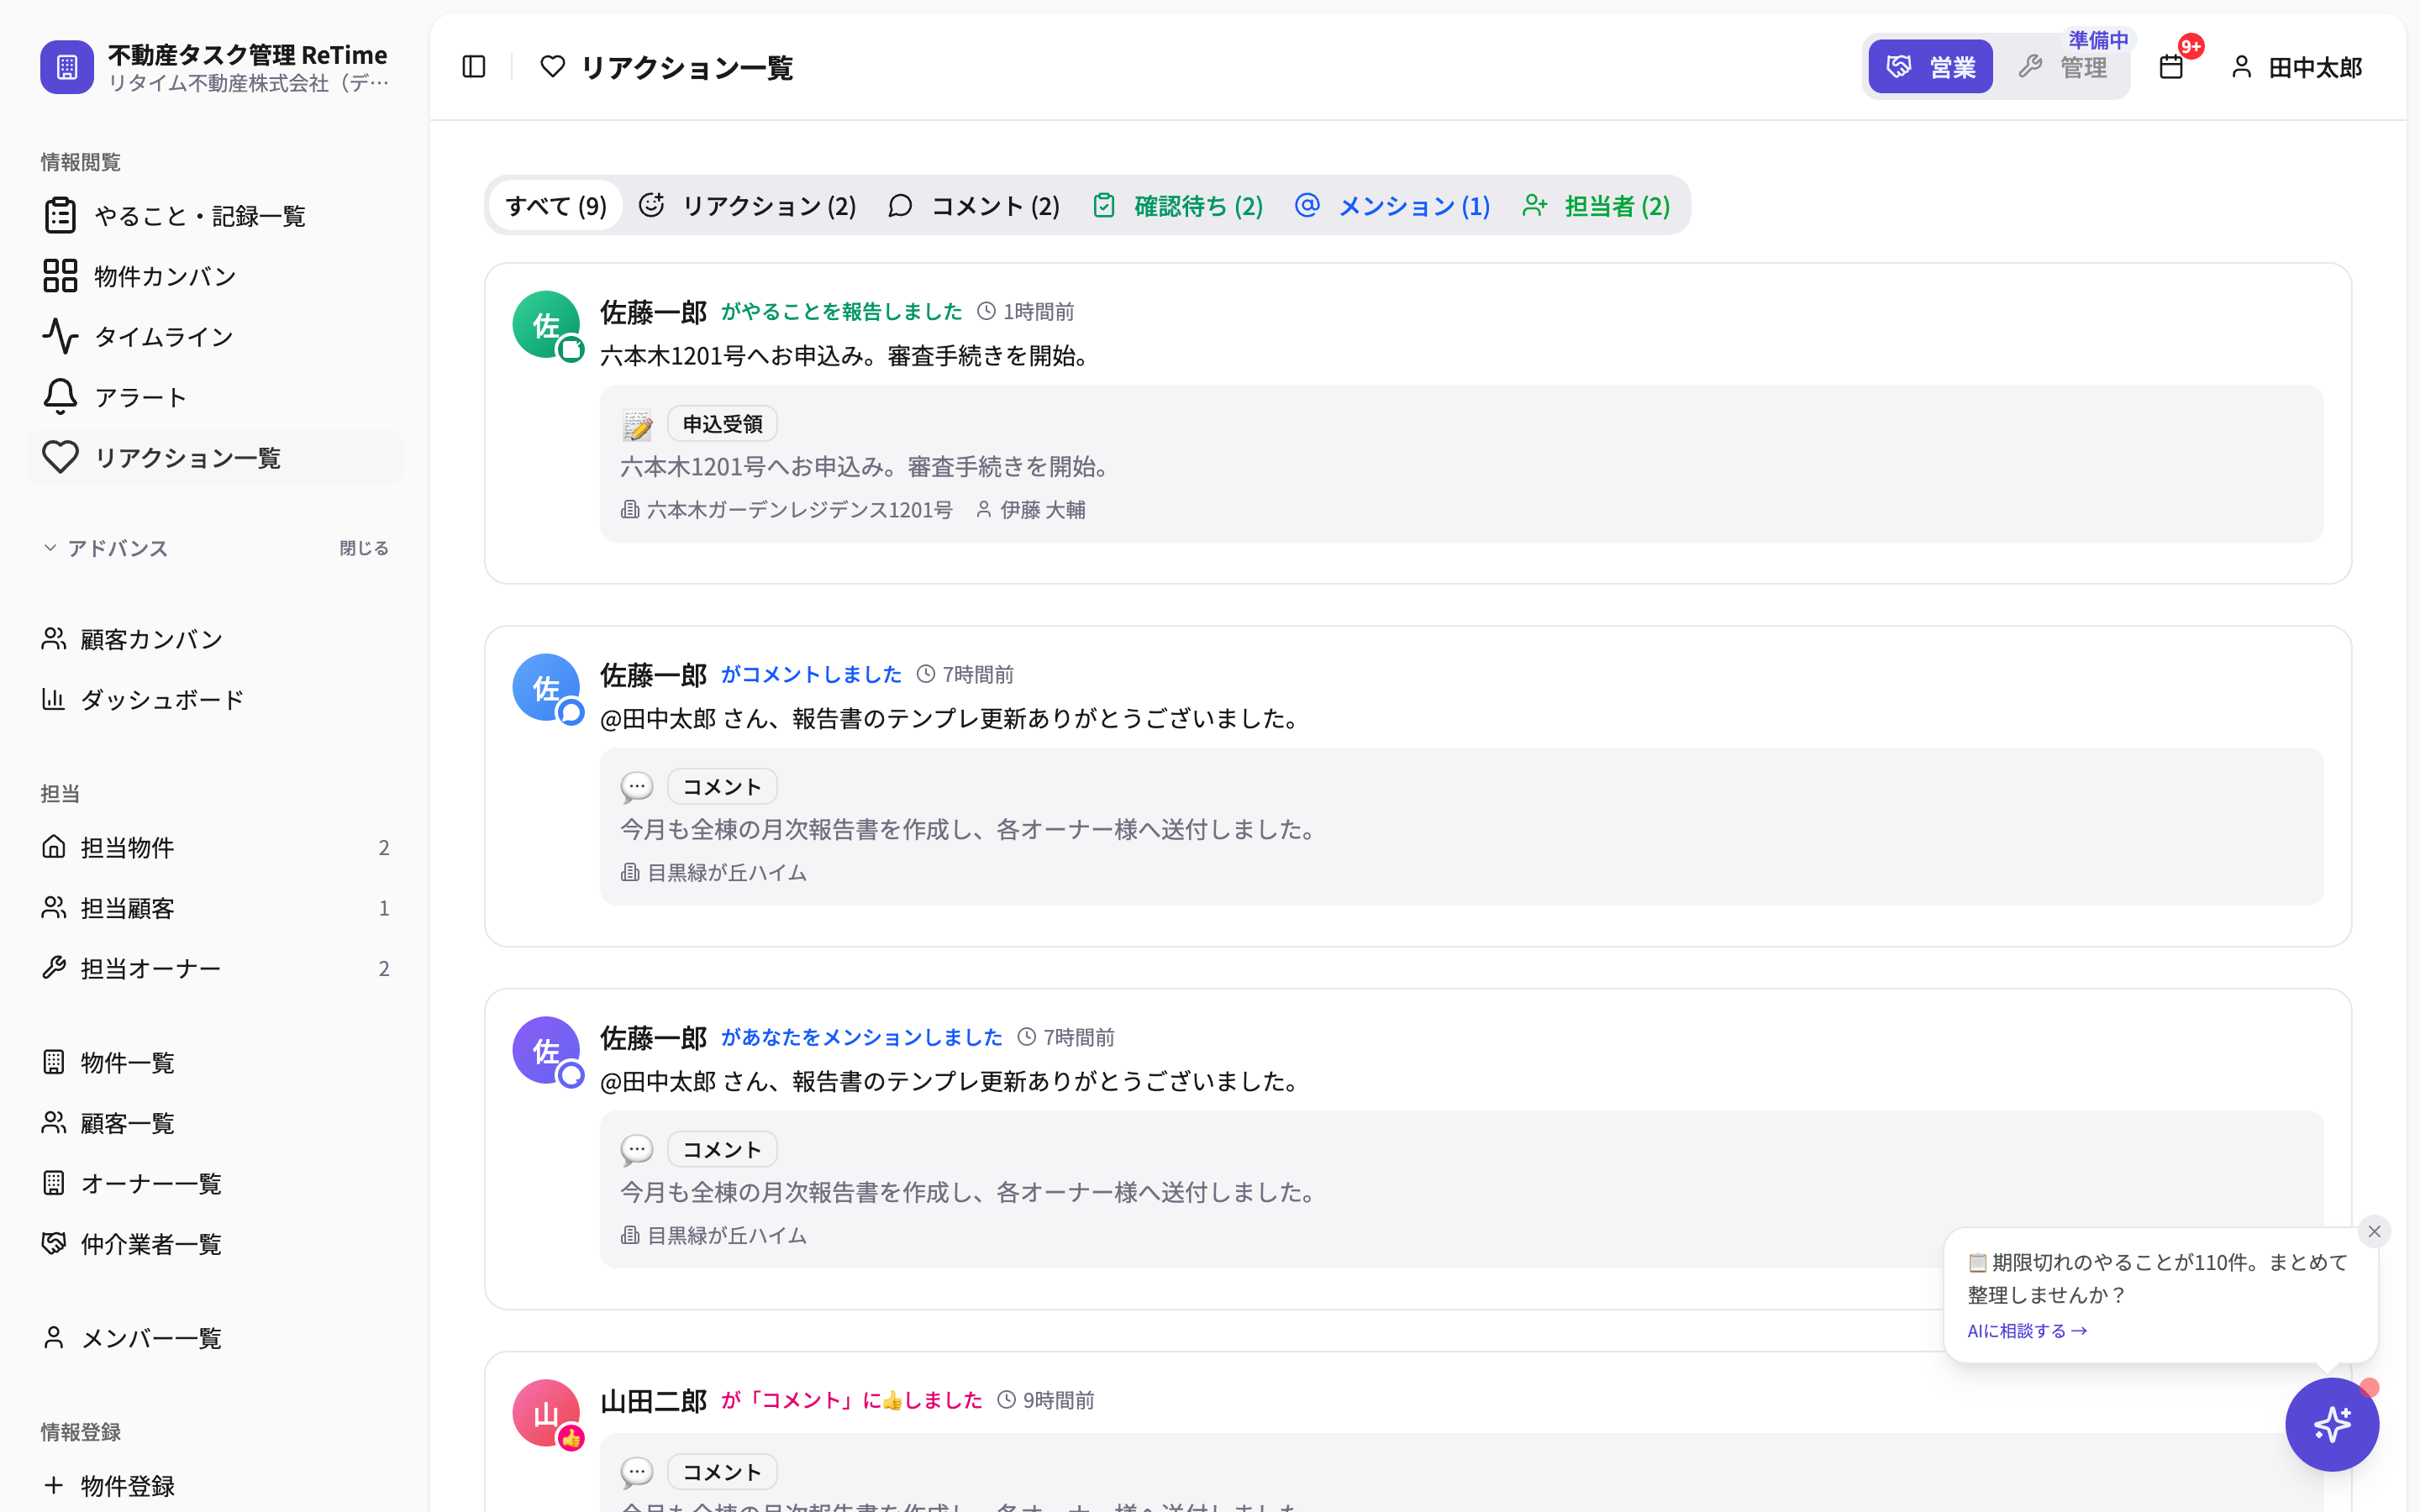The image size is (2420, 1512).
Task: Open 担当顧客 list
Action: pos(215,908)
